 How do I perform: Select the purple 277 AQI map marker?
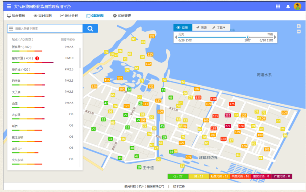(x=228, y=126)
